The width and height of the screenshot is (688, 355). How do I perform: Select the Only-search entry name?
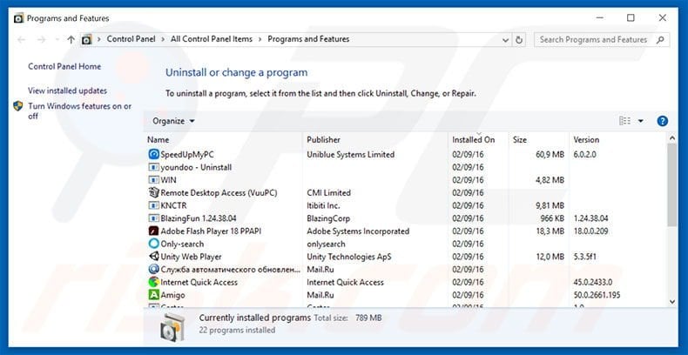(182, 244)
